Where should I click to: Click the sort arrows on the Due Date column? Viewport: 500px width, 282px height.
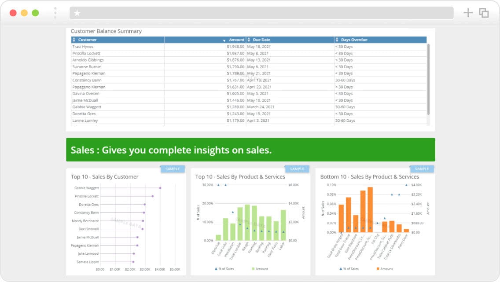pyautogui.click(x=250, y=40)
